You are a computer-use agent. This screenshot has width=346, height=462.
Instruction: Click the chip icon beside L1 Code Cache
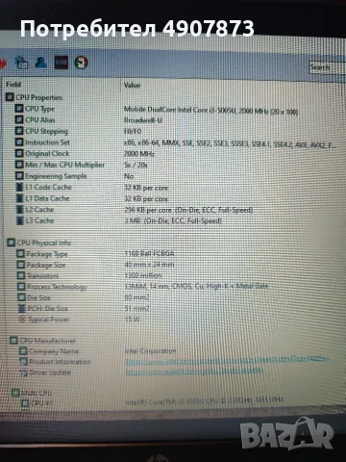(x=19, y=187)
